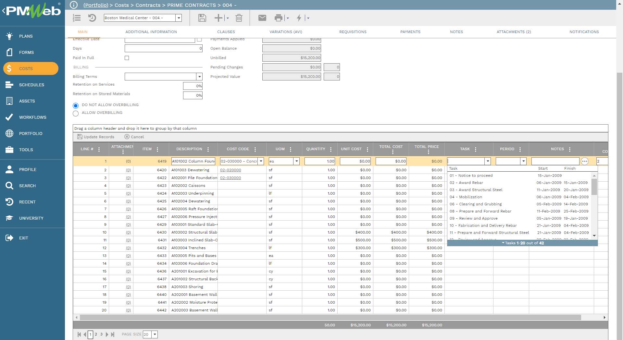
Task: Switch to Payments tab
Action: click(x=410, y=32)
